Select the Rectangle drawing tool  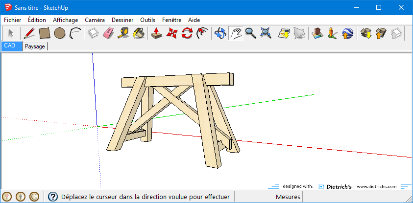pos(44,33)
